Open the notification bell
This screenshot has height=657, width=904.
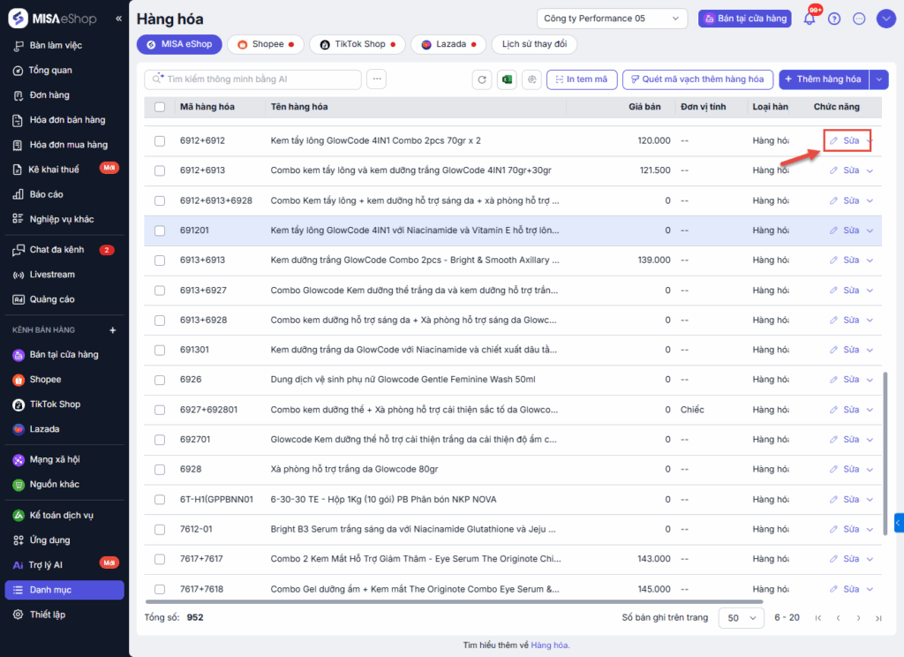click(810, 19)
